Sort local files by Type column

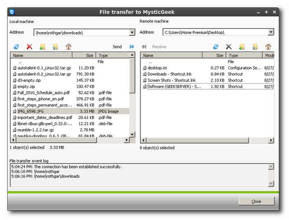click(x=113, y=55)
